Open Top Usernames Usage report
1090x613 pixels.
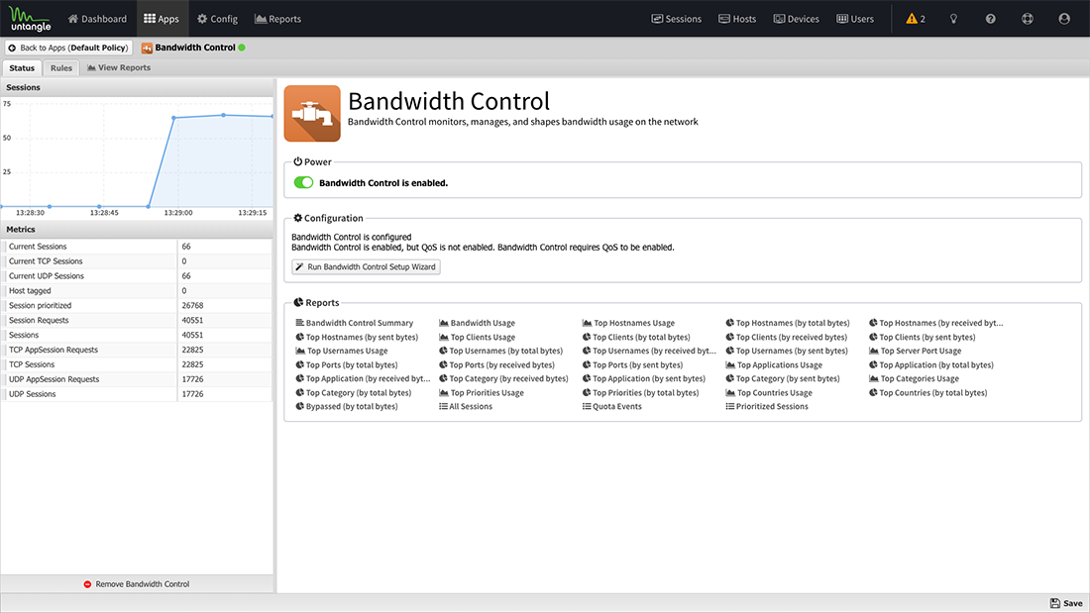click(342, 351)
